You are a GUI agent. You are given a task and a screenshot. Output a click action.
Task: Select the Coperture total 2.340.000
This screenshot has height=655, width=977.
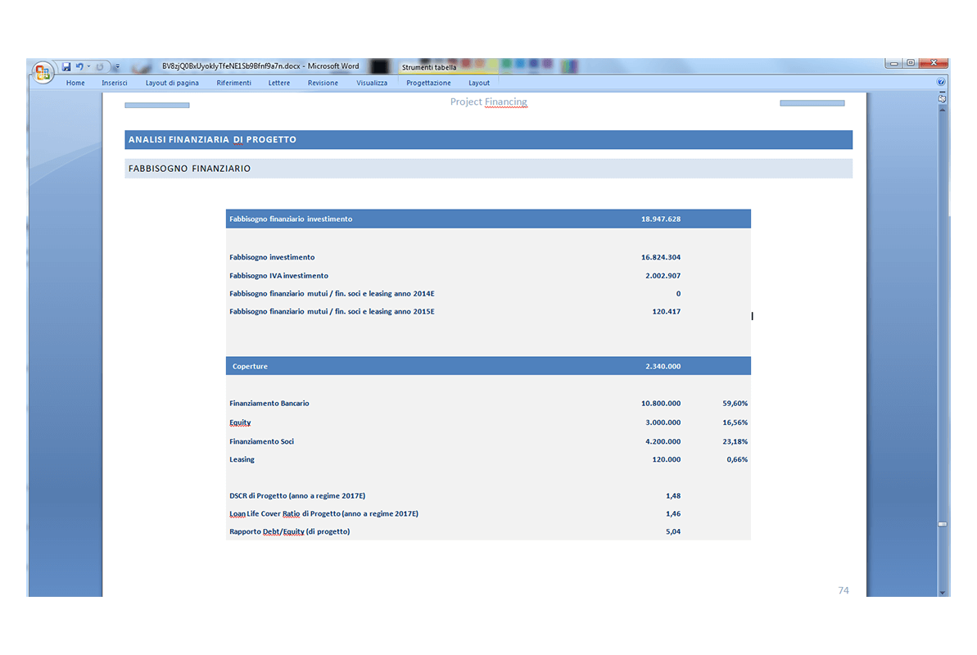pyautogui.click(x=663, y=367)
